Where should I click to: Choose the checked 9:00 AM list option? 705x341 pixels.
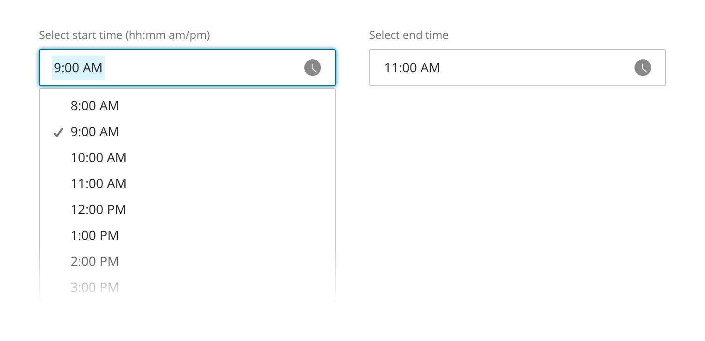click(95, 132)
